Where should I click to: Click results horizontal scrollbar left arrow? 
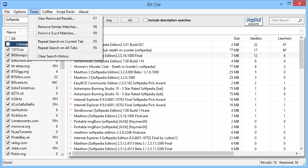[70, 154]
